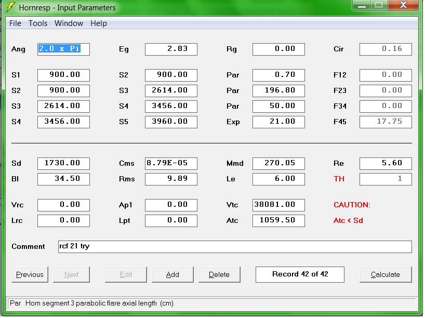Click the red CAUTION: warning text
This screenshot has width=425, height=318.
[x=352, y=205]
